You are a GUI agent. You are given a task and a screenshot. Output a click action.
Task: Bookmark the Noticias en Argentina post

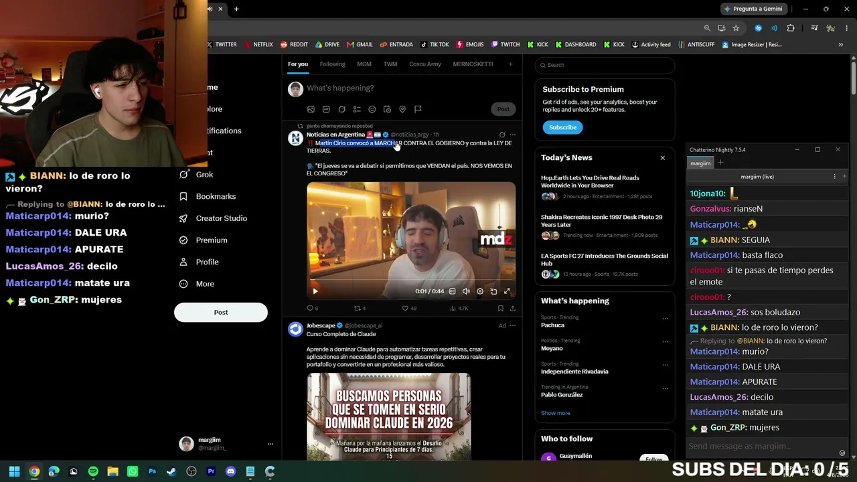(500, 309)
